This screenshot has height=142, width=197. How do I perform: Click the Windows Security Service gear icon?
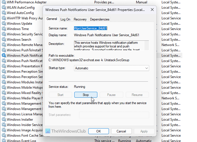click(4, 34)
